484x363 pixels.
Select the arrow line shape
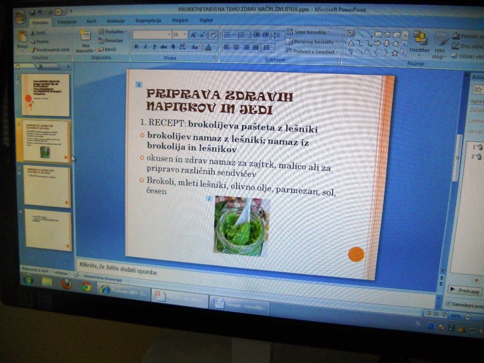369,34
